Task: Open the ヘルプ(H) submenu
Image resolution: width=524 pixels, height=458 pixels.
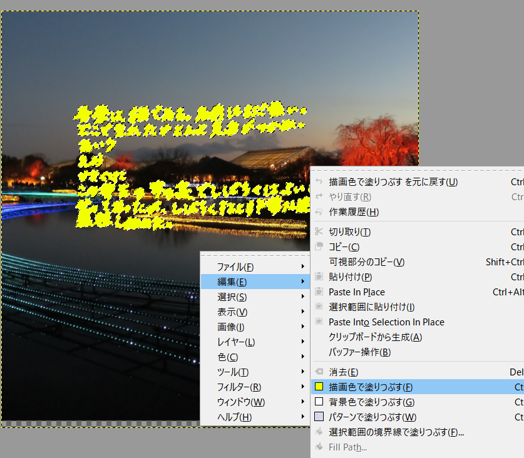Action: (255, 417)
